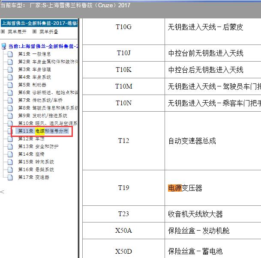The image size is (261, 258).
Task: Click page icon of 第12章 车顶
Action: [x=10, y=139]
